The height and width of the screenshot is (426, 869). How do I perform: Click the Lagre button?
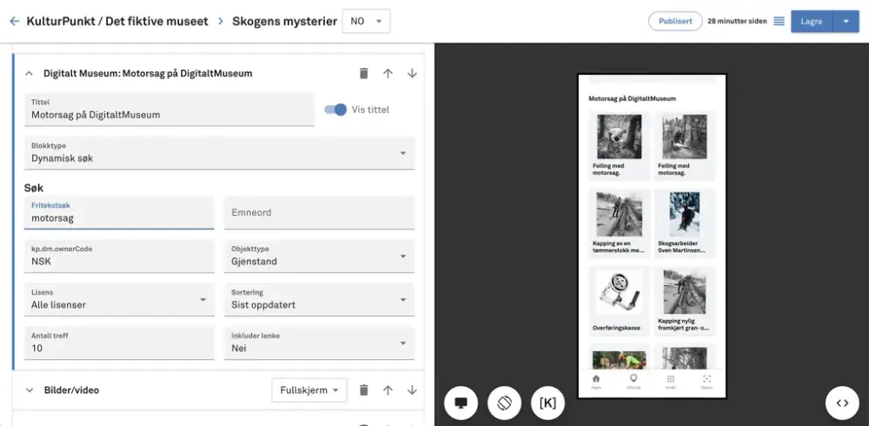click(811, 21)
